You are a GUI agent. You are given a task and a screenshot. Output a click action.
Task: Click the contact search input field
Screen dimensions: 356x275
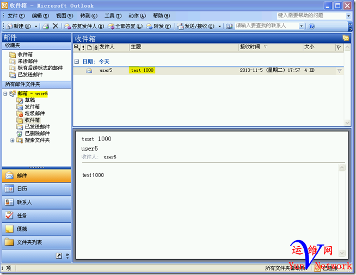tap(267, 26)
